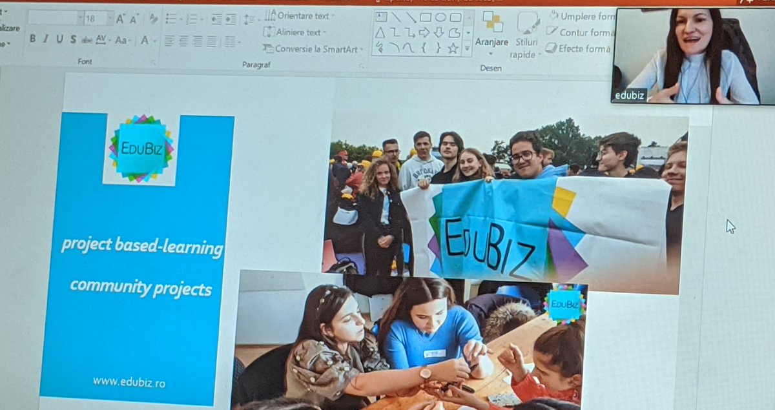
Task: Open the Aranjare menu
Action: [491, 34]
